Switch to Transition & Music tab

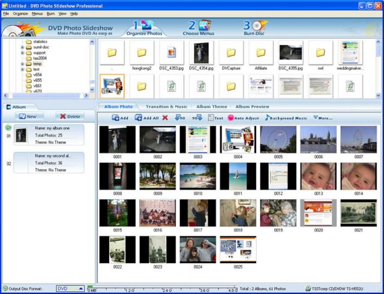click(x=166, y=107)
